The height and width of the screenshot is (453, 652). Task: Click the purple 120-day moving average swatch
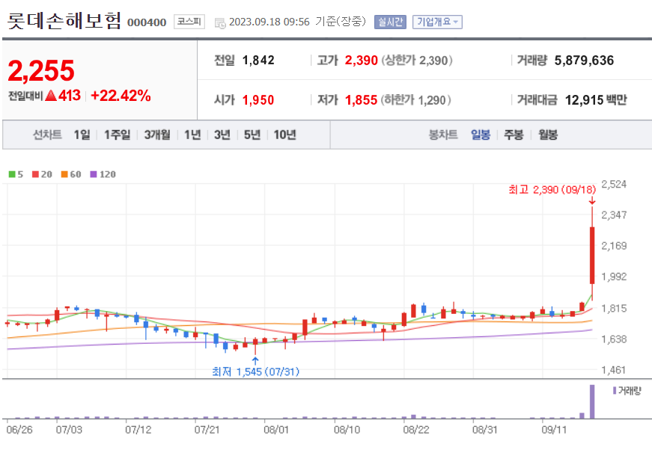point(93,174)
